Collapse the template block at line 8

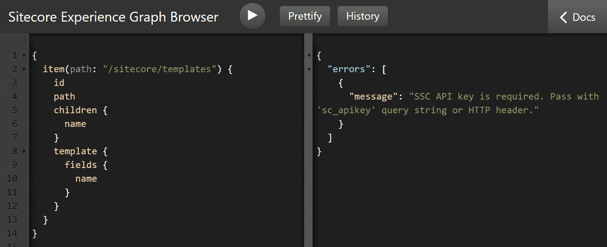click(x=24, y=151)
